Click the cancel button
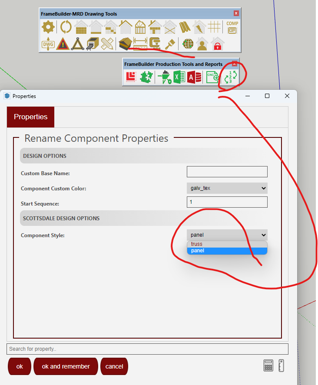This screenshot has height=385, width=318. tap(114, 366)
